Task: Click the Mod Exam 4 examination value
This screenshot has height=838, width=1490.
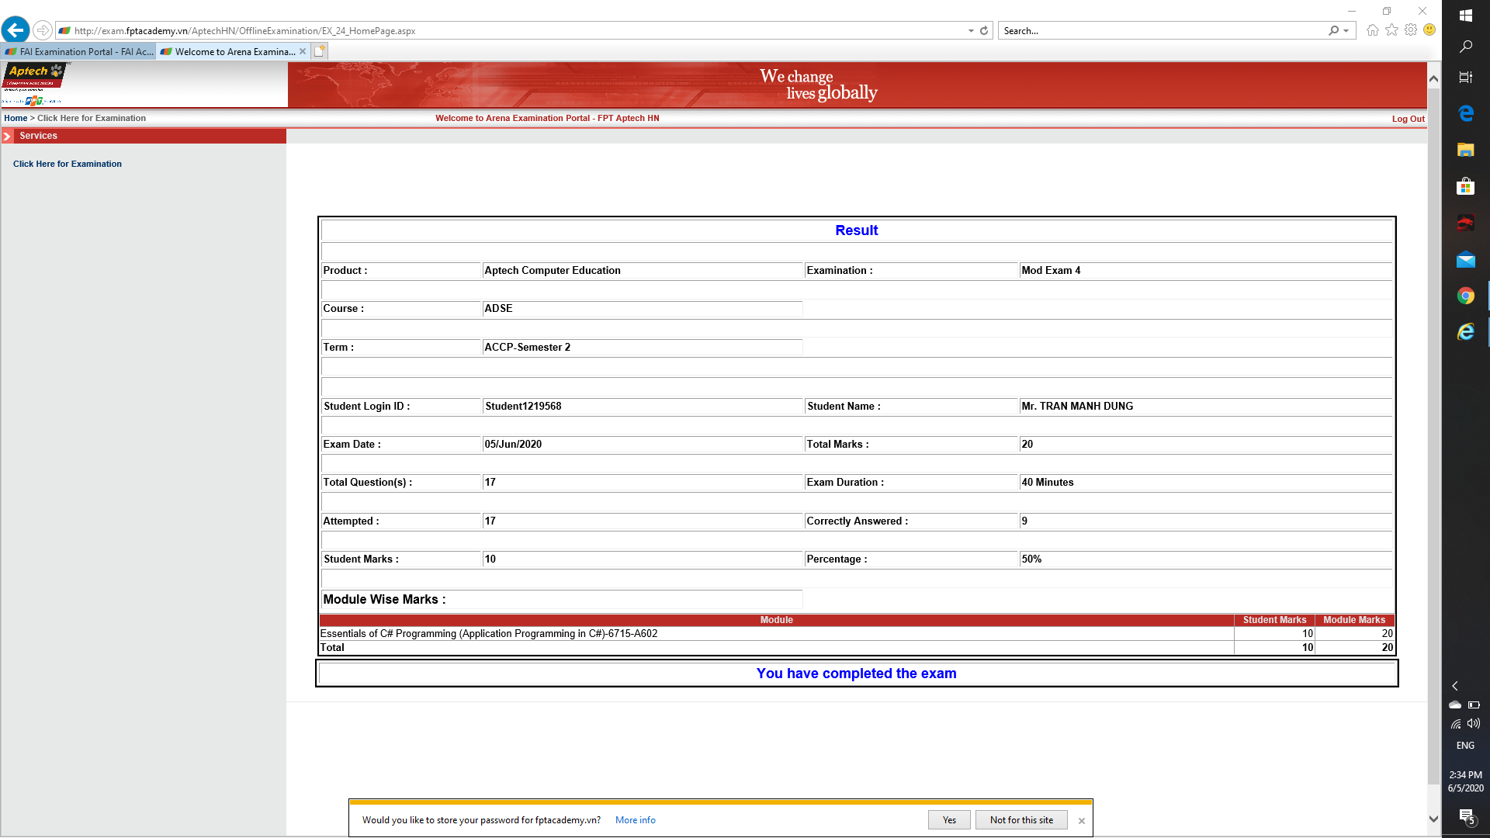Action: click(x=1051, y=271)
